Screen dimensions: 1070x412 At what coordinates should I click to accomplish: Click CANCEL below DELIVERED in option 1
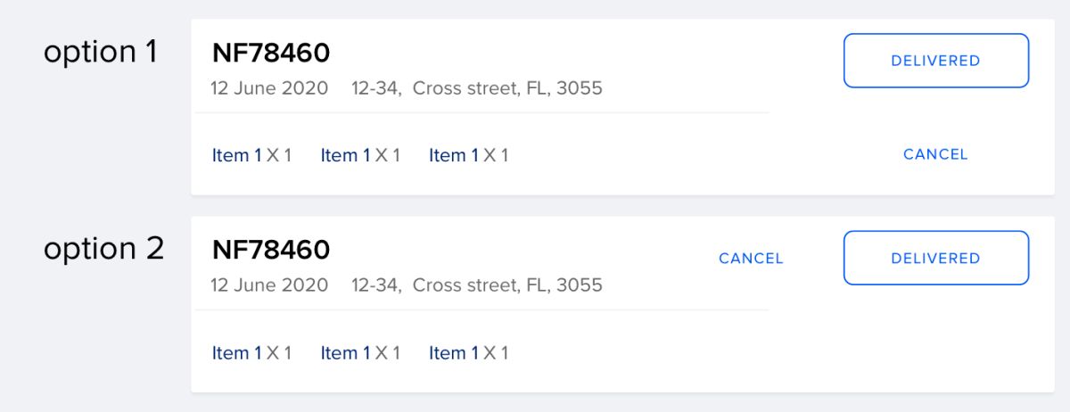point(935,154)
